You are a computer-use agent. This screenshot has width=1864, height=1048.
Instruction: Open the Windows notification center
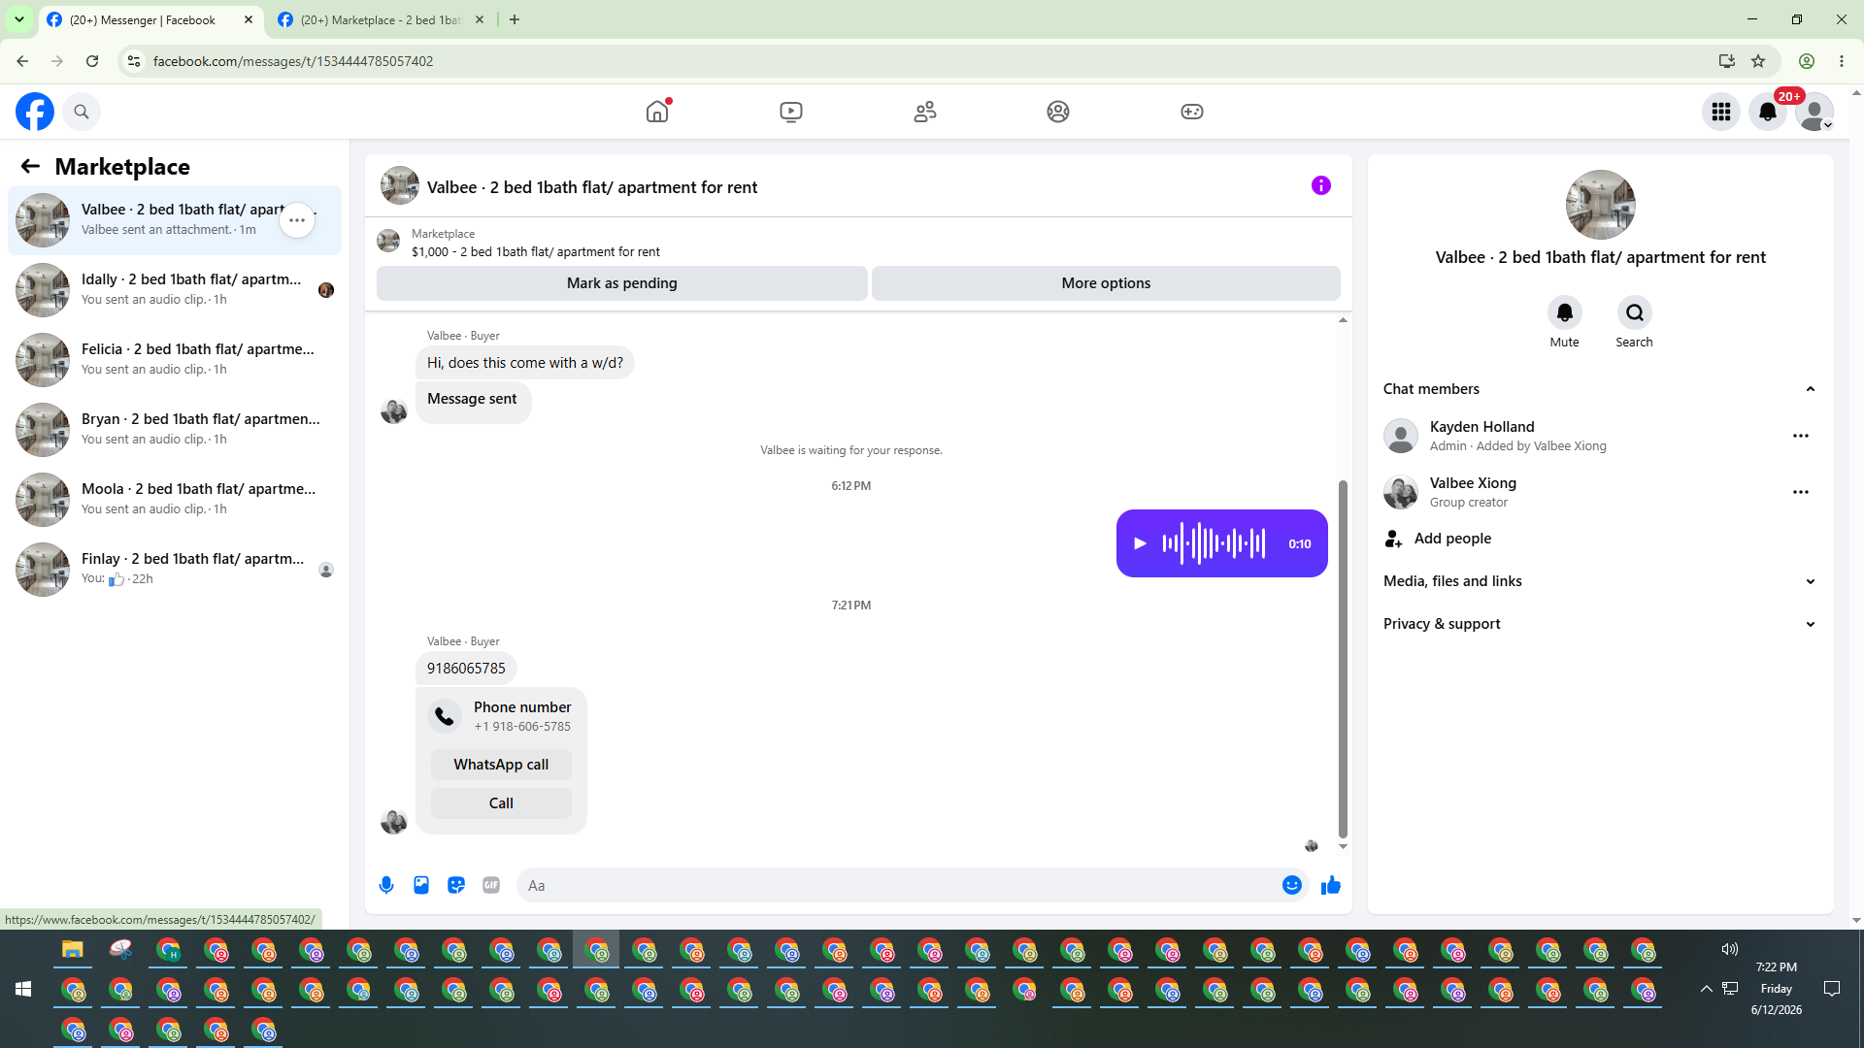tap(1832, 989)
